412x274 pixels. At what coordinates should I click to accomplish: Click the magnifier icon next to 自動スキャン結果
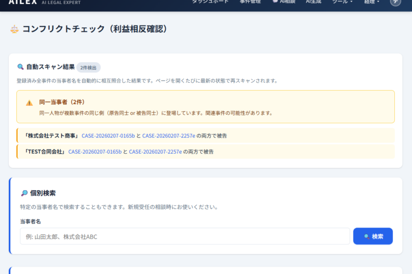(x=20, y=67)
